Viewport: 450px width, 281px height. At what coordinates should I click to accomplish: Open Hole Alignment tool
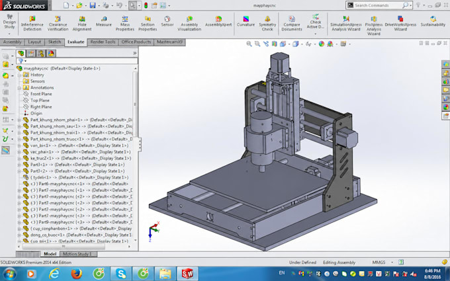click(82, 23)
